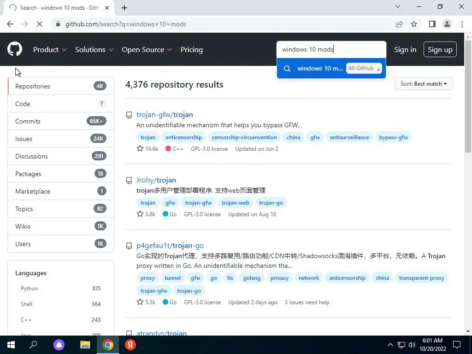Image resolution: width=472 pixels, height=354 pixels.
Task: Bookmark this page with the star icon
Action: [x=414, y=24]
